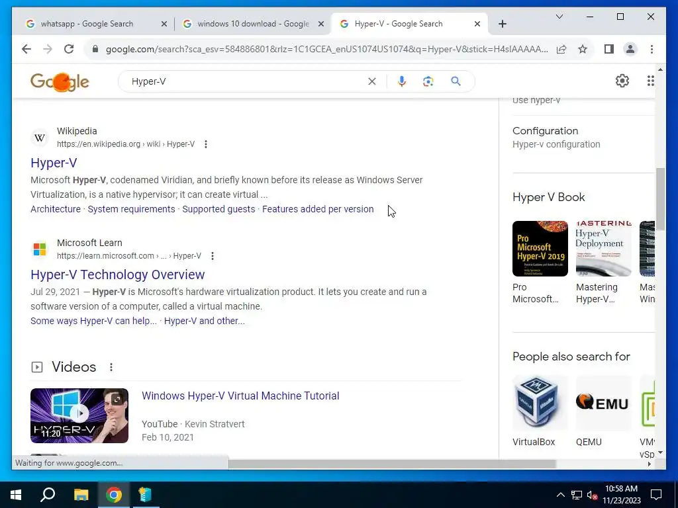
Task: Search by image with Lens icon
Action: pyautogui.click(x=428, y=81)
